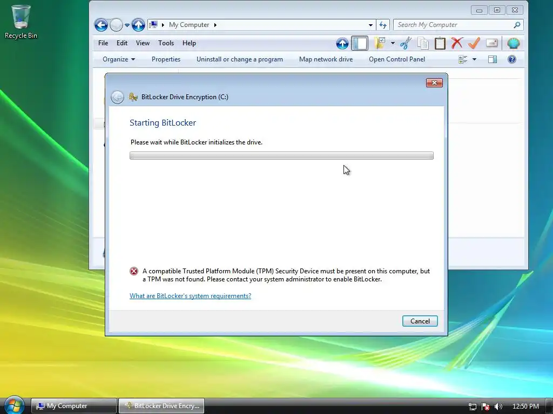Switch to My Computer taskbar button

(73, 406)
